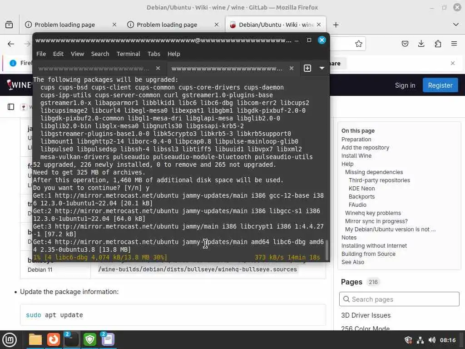Click the Register button

(x=440, y=85)
